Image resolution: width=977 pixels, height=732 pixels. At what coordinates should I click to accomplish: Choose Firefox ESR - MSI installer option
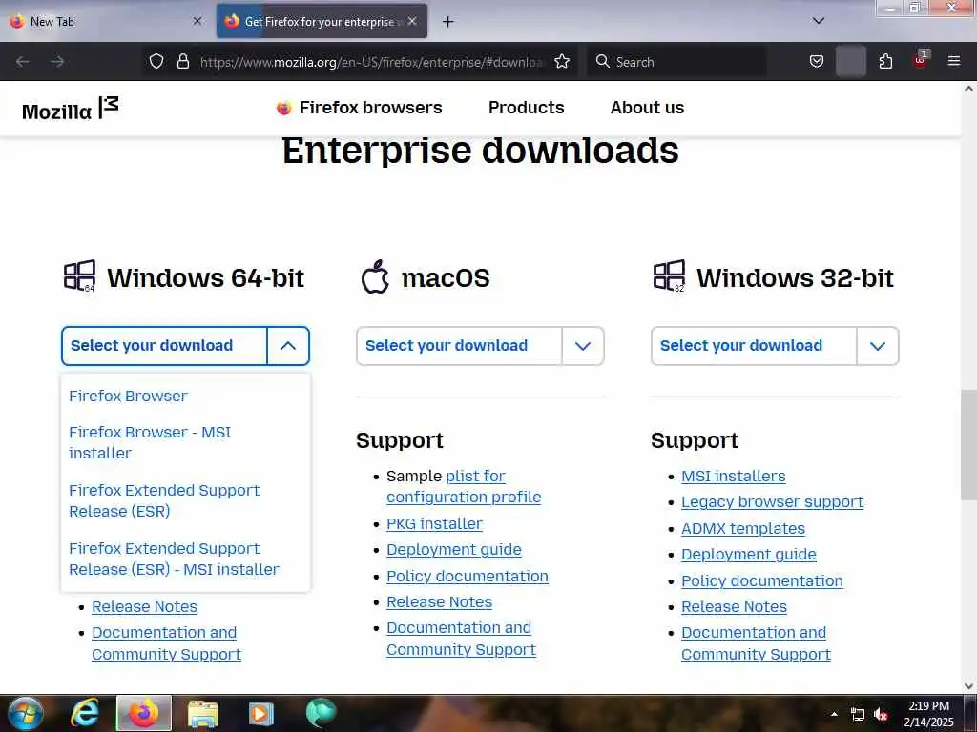(174, 559)
